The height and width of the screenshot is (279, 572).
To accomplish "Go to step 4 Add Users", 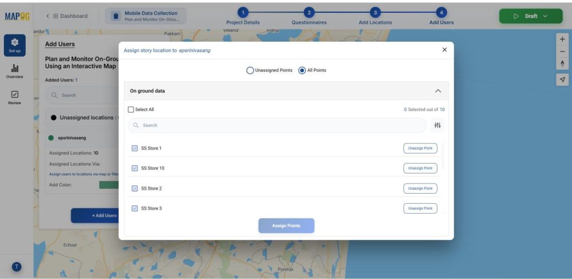I will tap(441, 17).
